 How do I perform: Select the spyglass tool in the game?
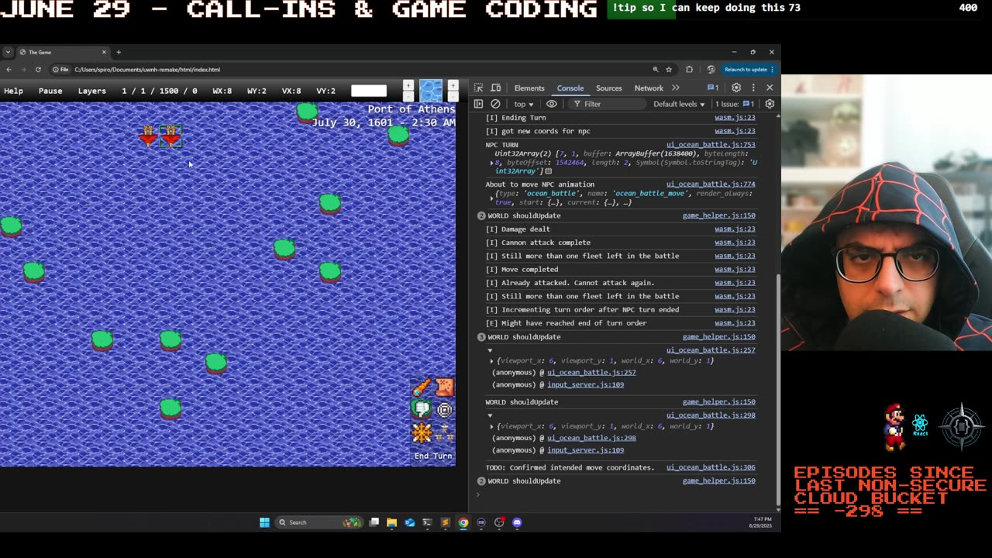pyautogui.click(x=422, y=387)
